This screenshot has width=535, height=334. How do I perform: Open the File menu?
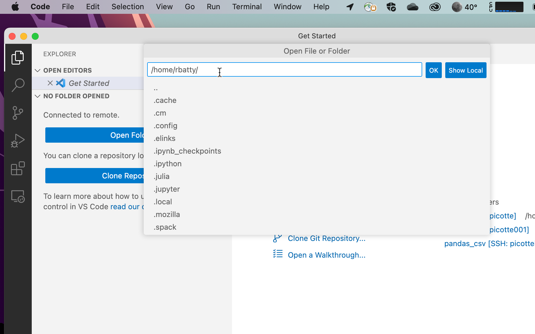(x=68, y=7)
